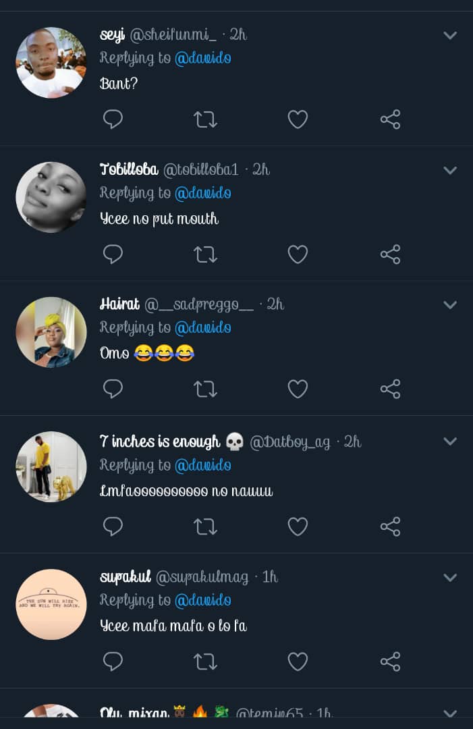Like supakul's "Ycee mafa mafa" tweet
Image resolution: width=473 pixels, height=729 pixels.
[x=298, y=661]
